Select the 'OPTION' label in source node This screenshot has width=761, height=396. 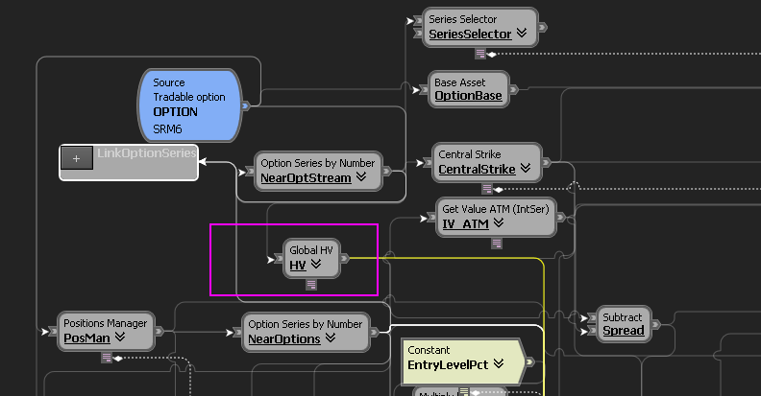(175, 112)
